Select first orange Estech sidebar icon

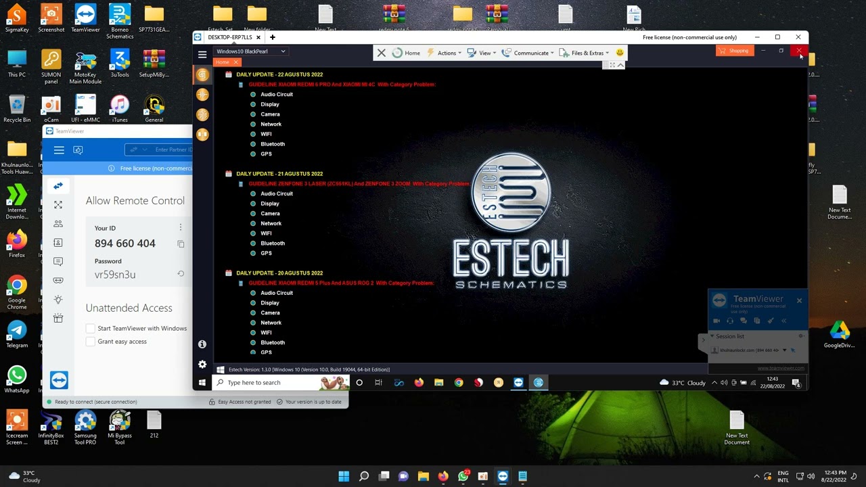[x=202, y=74]
